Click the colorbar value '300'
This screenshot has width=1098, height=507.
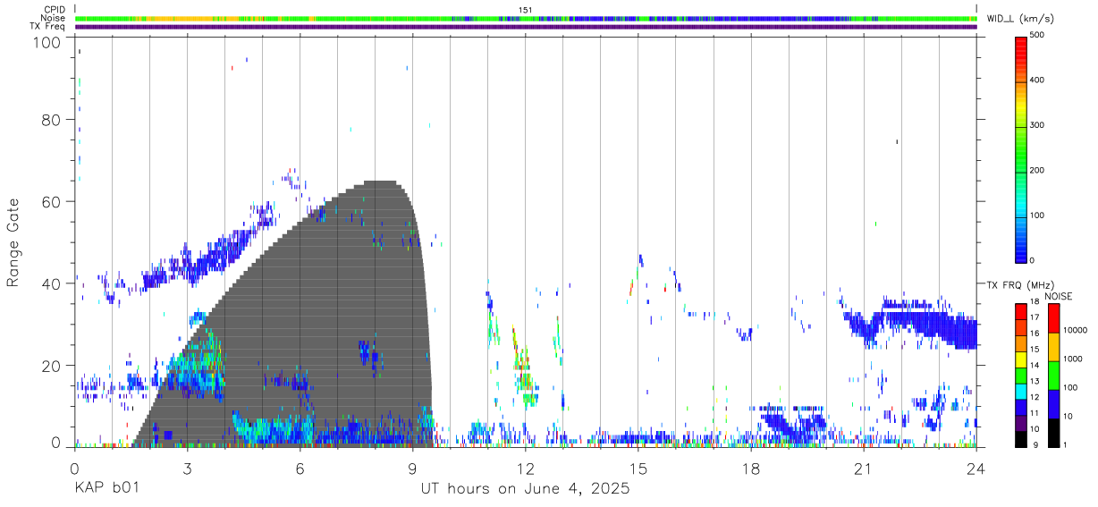click(x=1038, y=125)
